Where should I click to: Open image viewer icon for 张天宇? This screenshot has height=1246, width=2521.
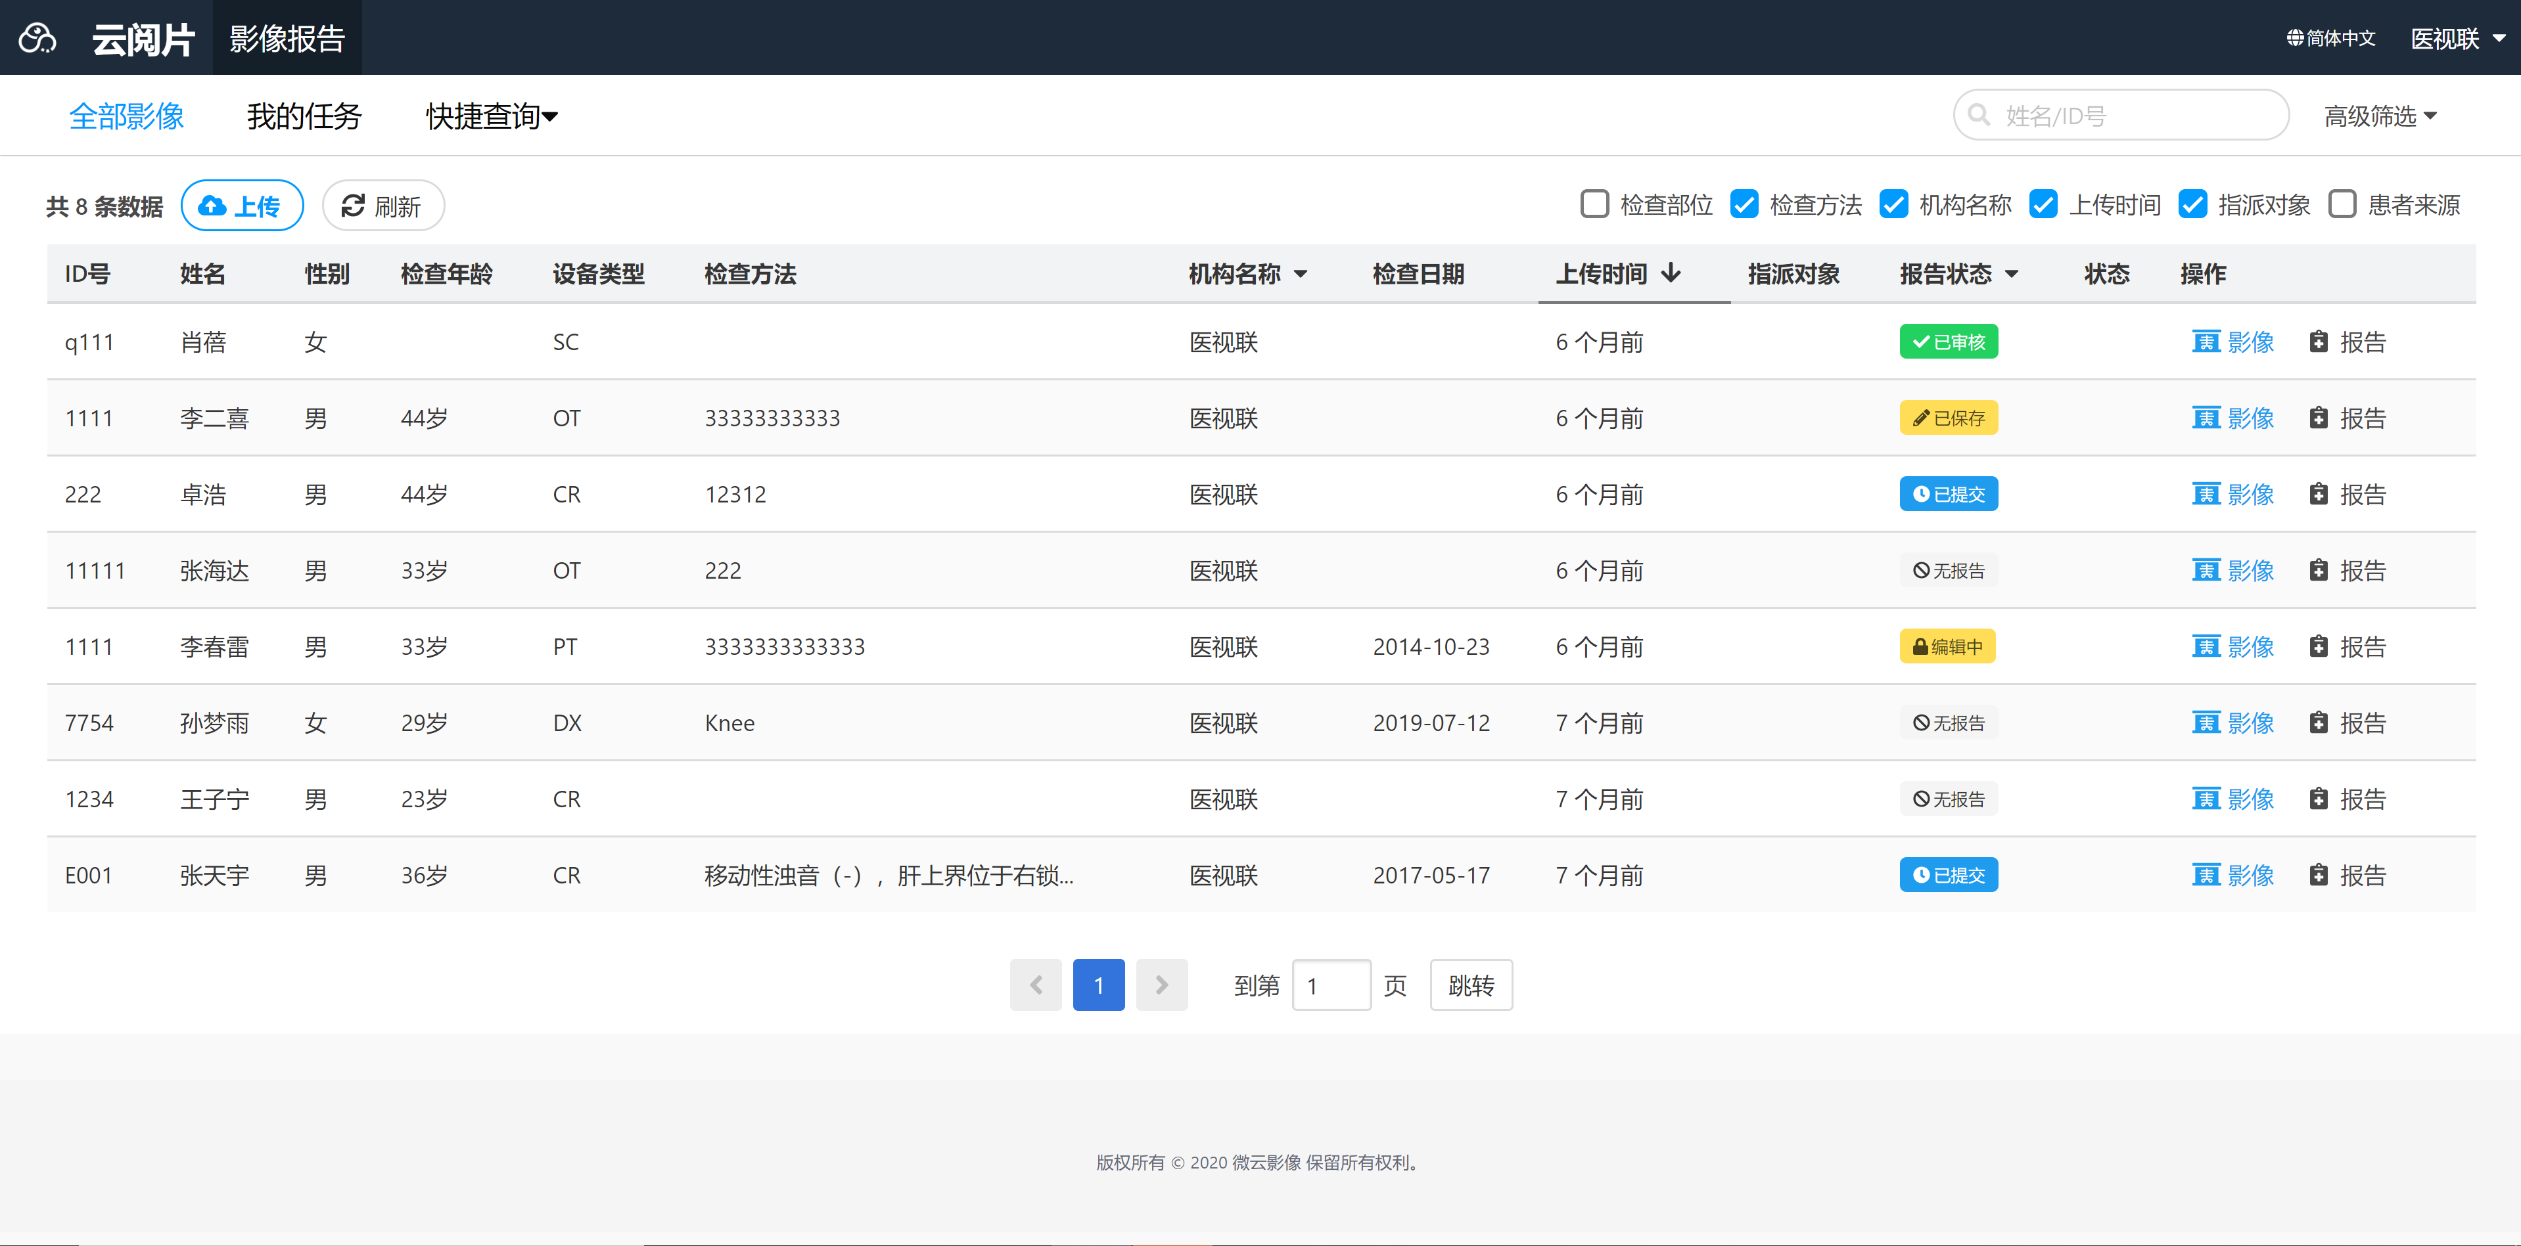2206,876
